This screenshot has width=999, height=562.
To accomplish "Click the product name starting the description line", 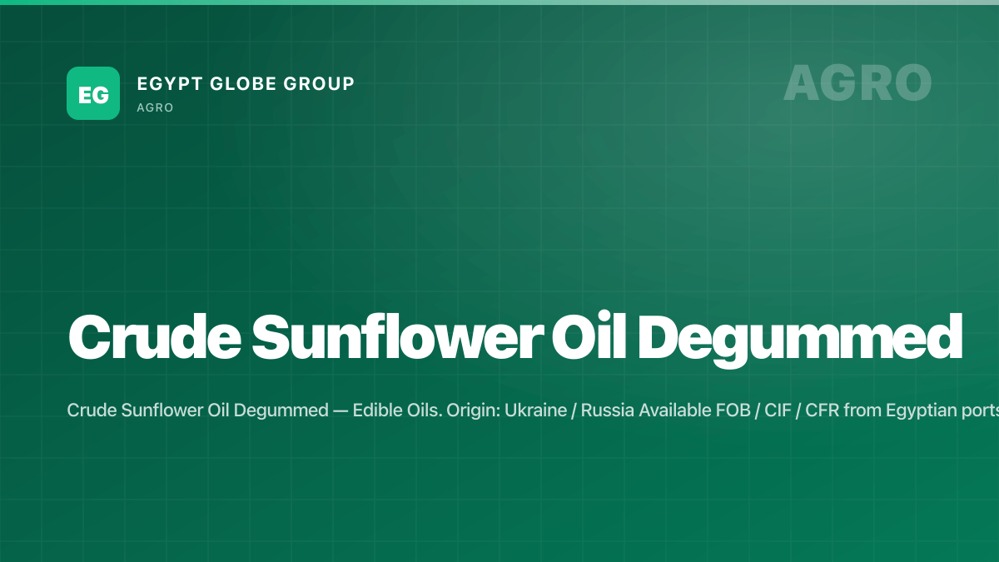I will (197, 411).
